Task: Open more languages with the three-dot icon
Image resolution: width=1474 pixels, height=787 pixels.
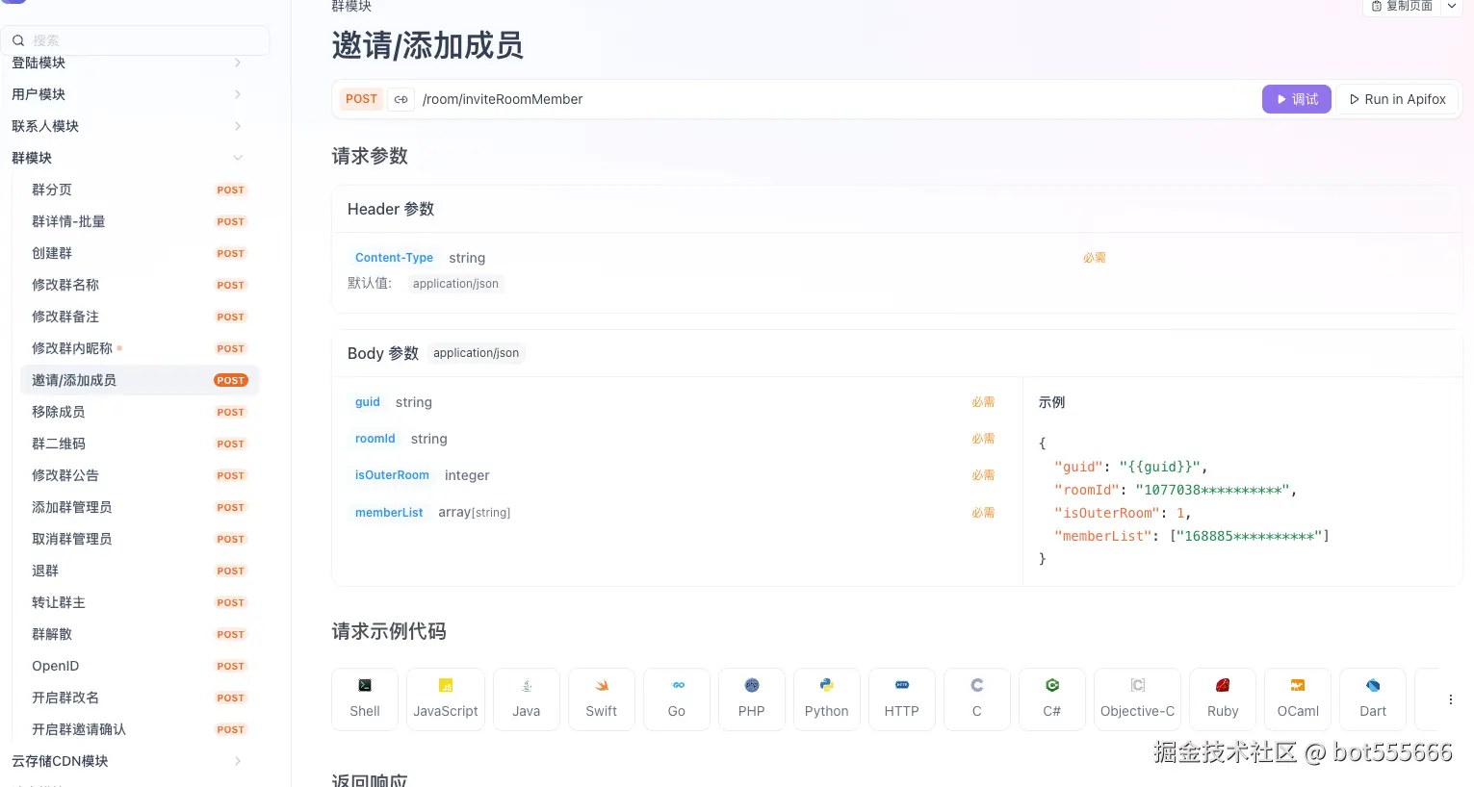Action: pos(1451,699)
